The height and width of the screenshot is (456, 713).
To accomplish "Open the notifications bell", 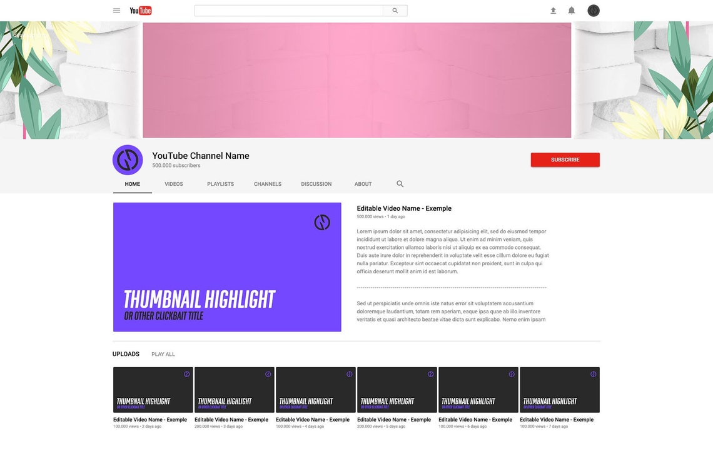I will [x=570, y=10].
